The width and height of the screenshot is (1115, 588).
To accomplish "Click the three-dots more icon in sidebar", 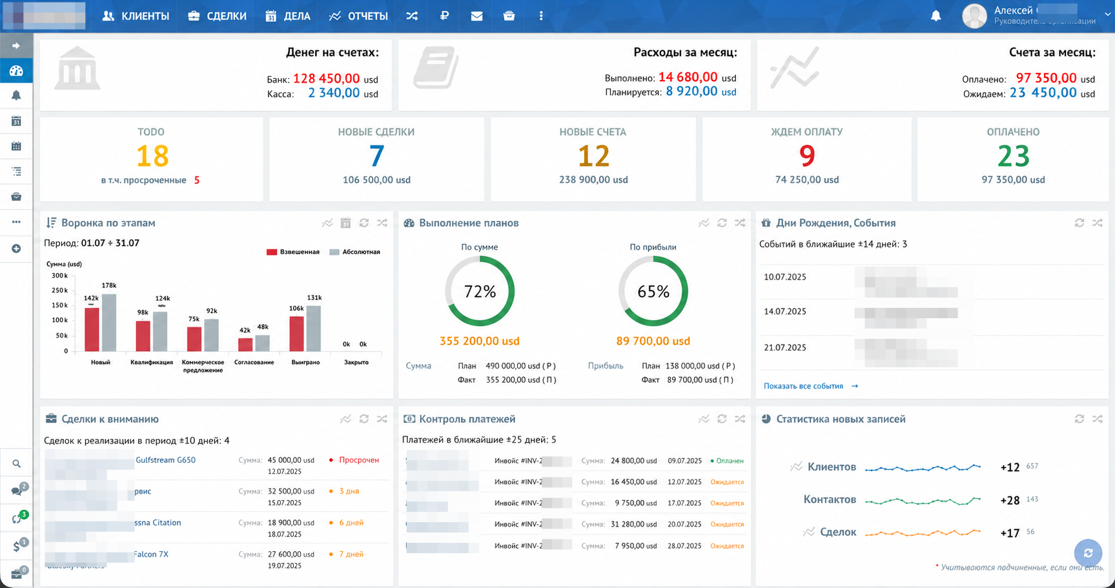I will click(16, 222).
